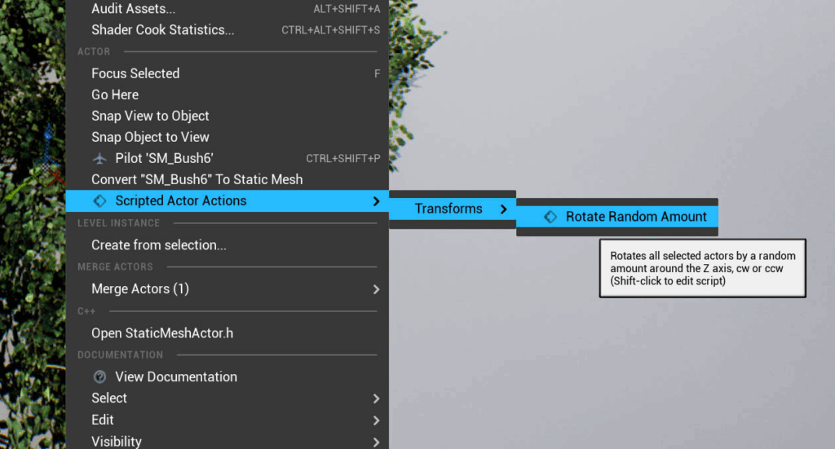
Task: Run Rotate Random Amount action
Action: pyautogui.click(x=617, y=217)
